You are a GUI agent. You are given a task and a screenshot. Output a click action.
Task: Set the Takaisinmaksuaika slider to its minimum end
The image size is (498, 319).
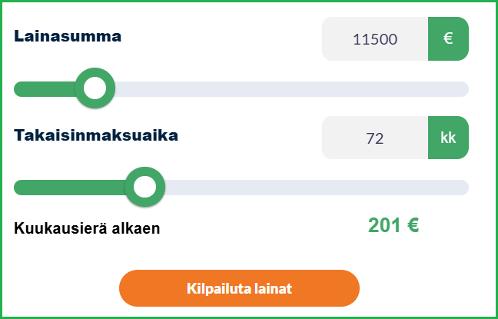pyautogui.click(x=17, y=188)
